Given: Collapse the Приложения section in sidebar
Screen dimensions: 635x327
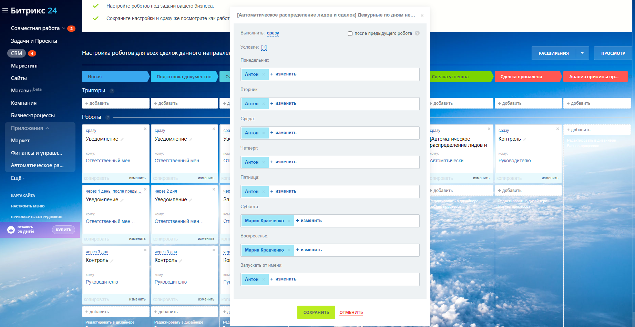Looking at the screenshot, I should tap(47, 128).
